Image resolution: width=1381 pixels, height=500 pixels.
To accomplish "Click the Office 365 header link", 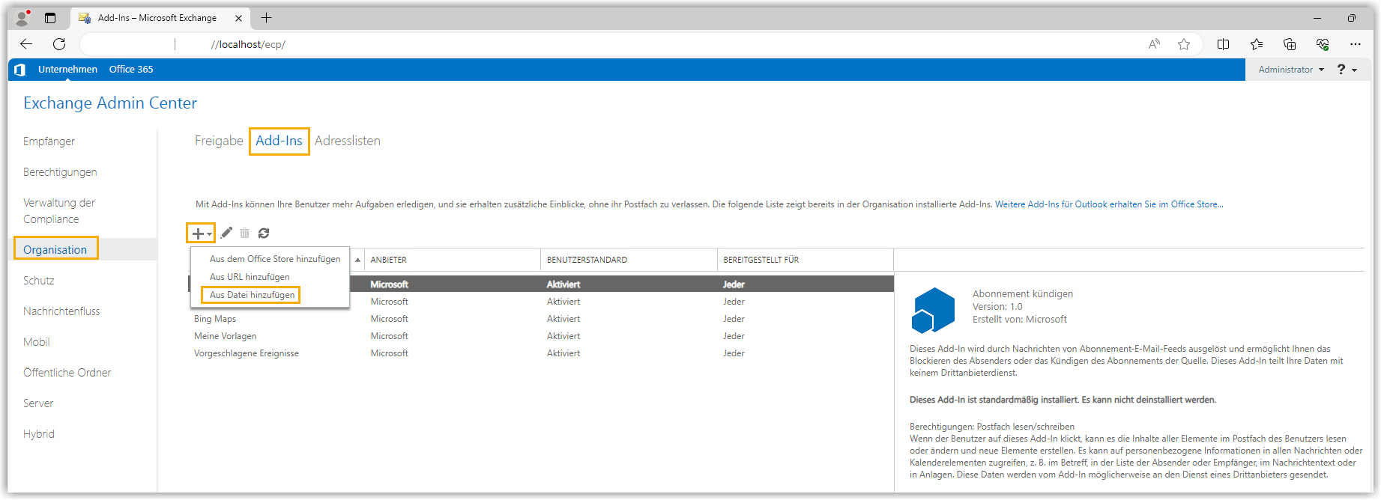I will pyautogui.click(x=131, y=70).
